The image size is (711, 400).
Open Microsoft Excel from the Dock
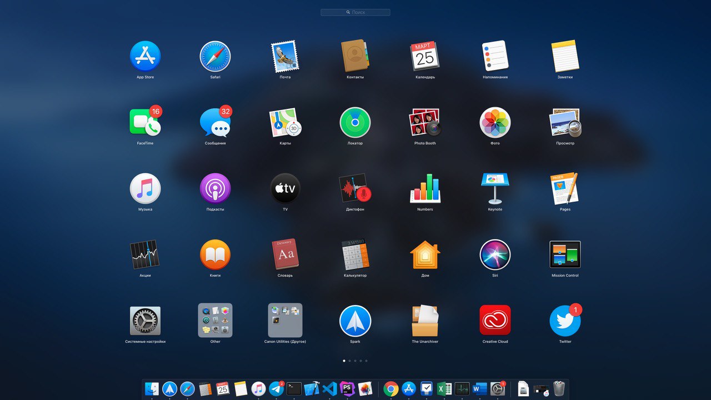(x=444, y=388)
